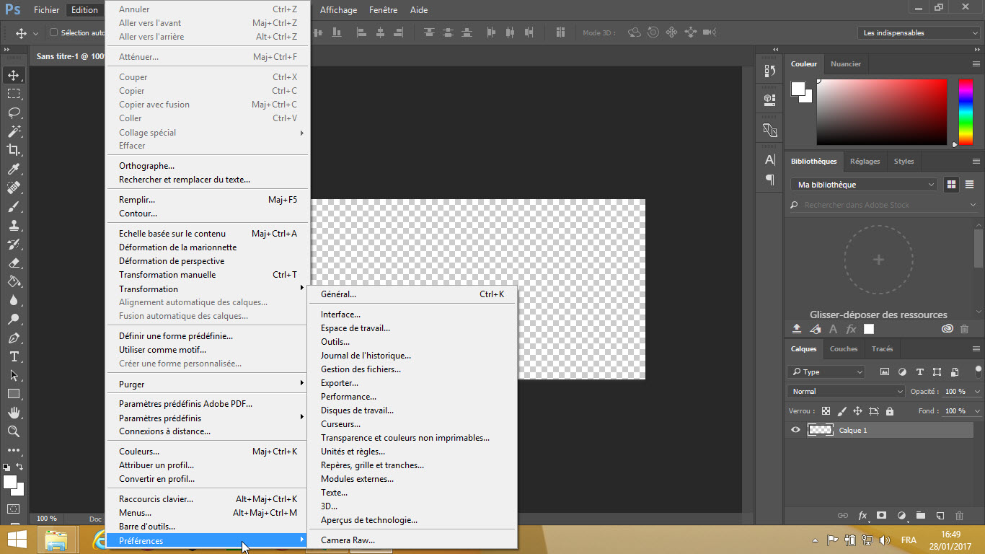
Task: Switch to the Réglages tab
Action: pos(865,162)
